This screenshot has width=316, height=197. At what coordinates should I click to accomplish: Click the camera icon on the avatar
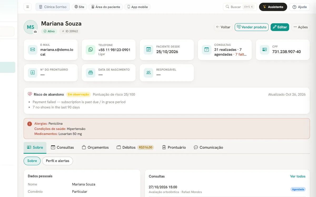[x=35, y=32]
